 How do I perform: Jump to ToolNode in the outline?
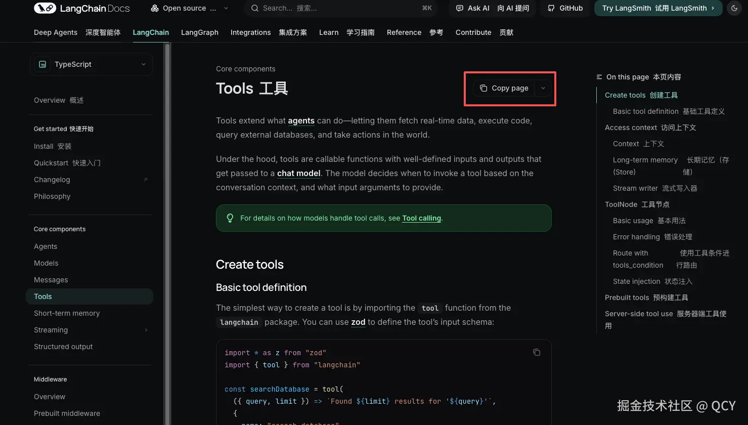pyautogui.click(x=637, y=204)
